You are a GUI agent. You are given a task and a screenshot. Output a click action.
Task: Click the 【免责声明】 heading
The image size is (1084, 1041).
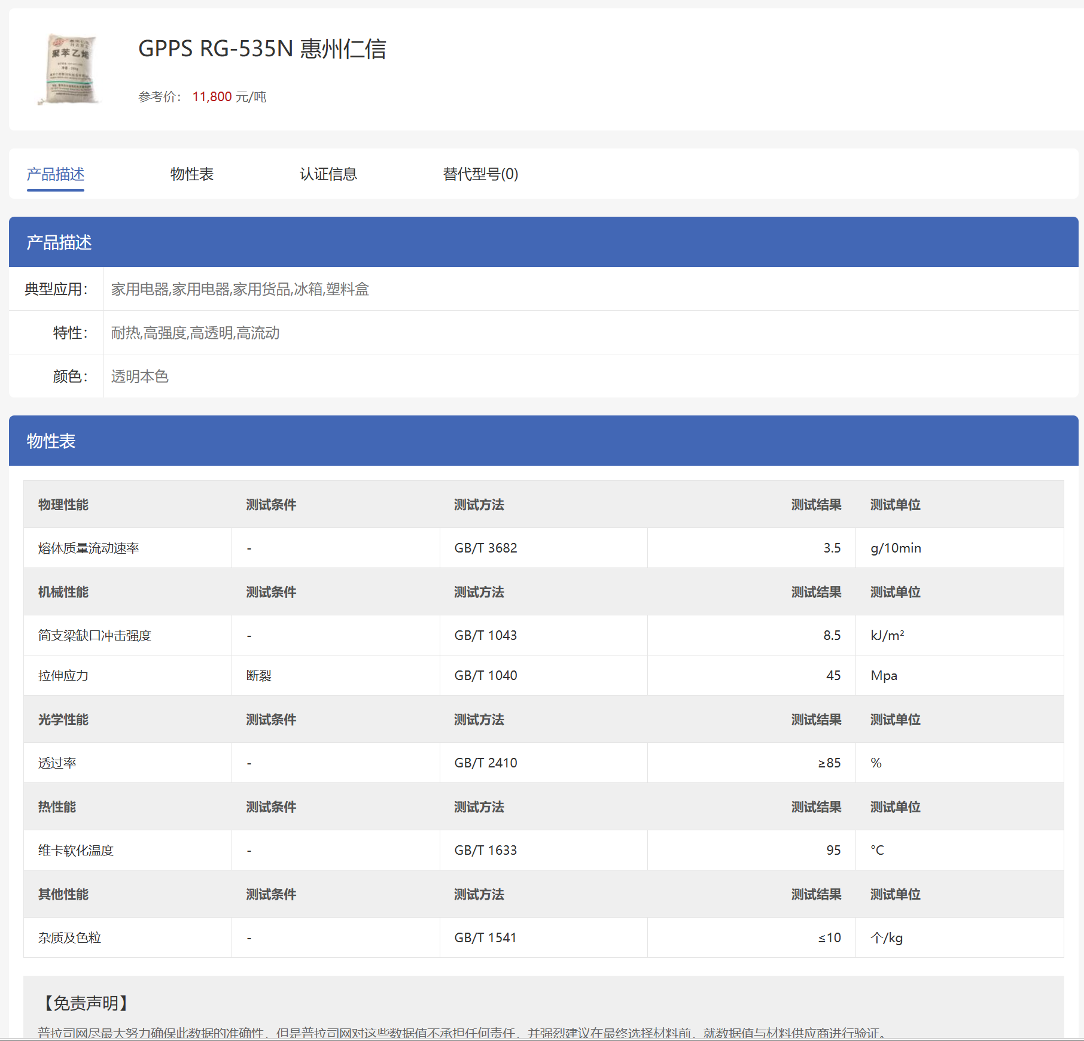86,1003
